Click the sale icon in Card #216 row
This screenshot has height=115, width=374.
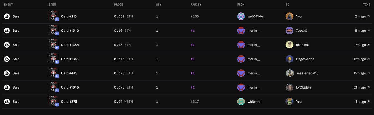(x=7, y=16)
